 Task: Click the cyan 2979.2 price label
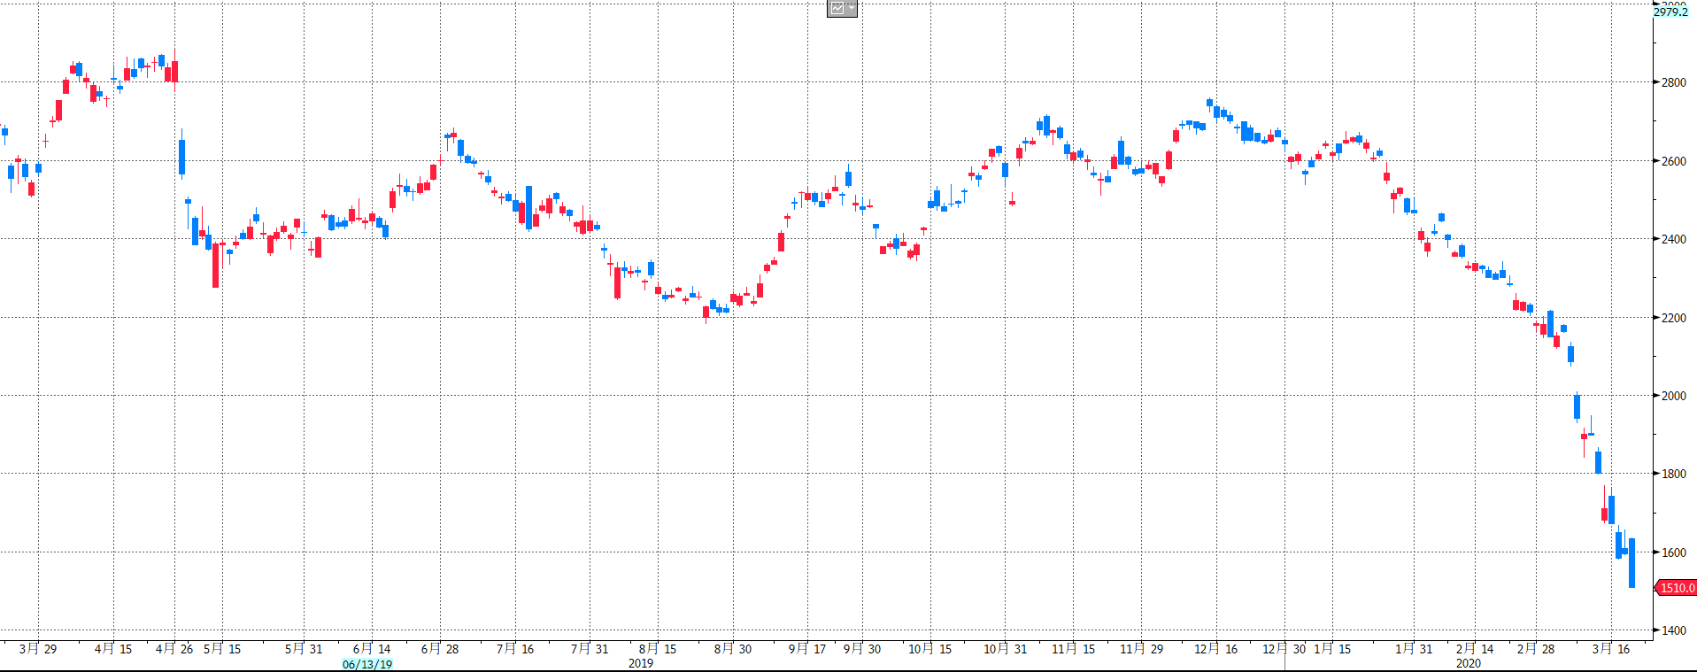(x=1670, y=12)
